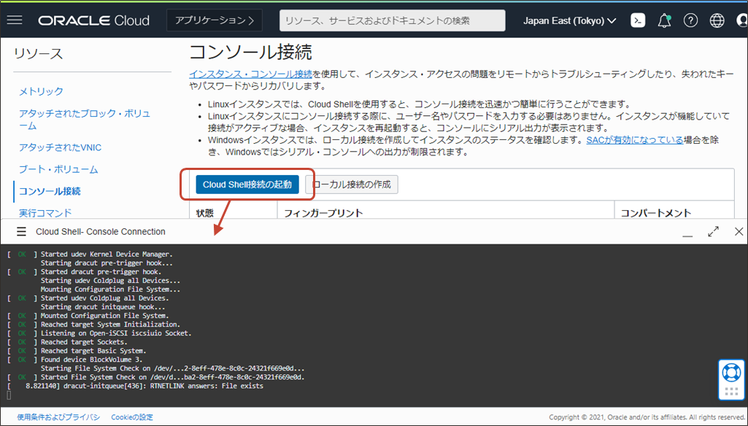Open the lifebuoy support widget
The height and width of the screenshot is (426, 748).
pyautogui.click(x=731, y=372)
